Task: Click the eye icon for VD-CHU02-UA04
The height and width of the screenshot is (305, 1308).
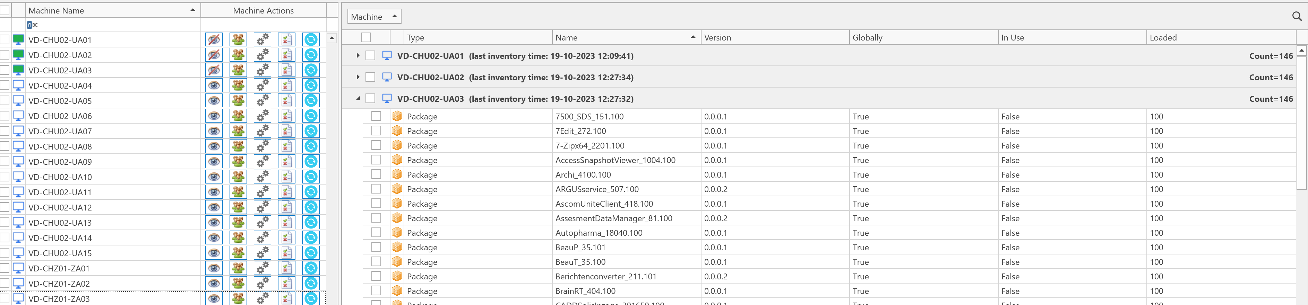Action: tap(214, 85)
